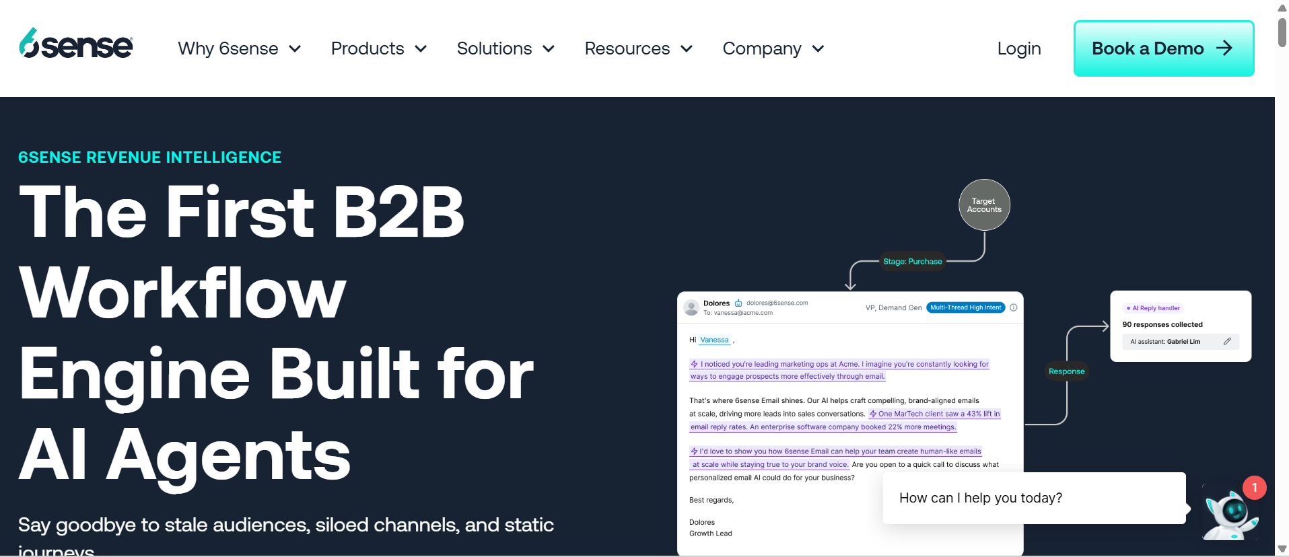Click the info icon next to Multi-Thread High Intent
This screenshot has width=1289, height=557.
[1014, 307]
